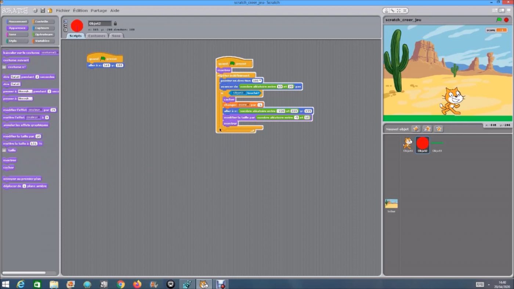
Task: Expand direction dropdown in 'pointer en direction' block
Action: 257,81
